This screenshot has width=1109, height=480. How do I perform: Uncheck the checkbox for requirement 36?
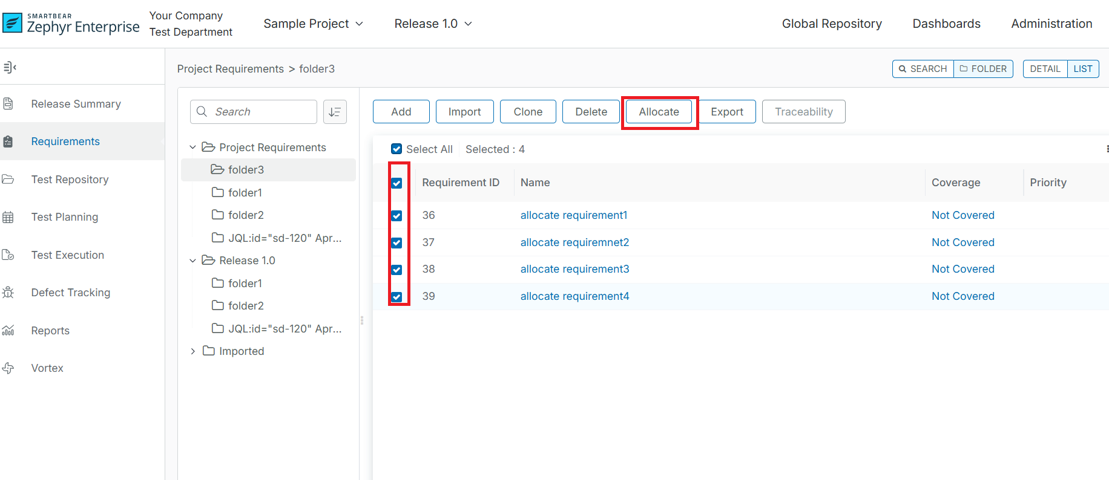click(x=397, y=216)
